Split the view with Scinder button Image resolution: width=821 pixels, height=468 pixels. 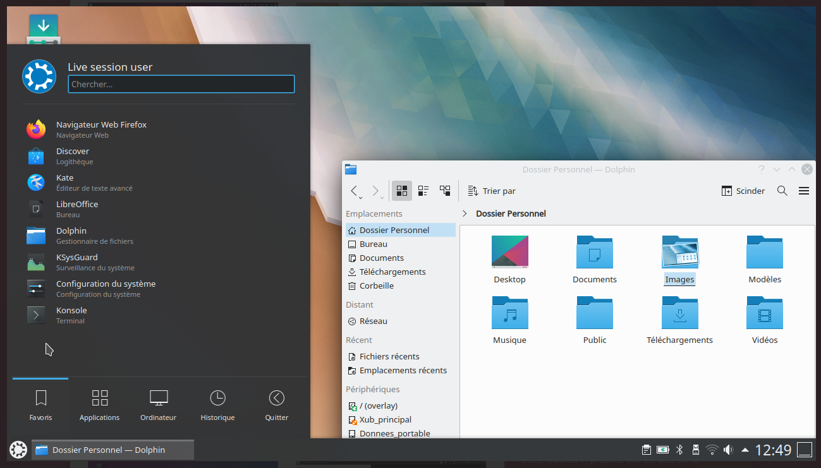[x=743, y=191]
